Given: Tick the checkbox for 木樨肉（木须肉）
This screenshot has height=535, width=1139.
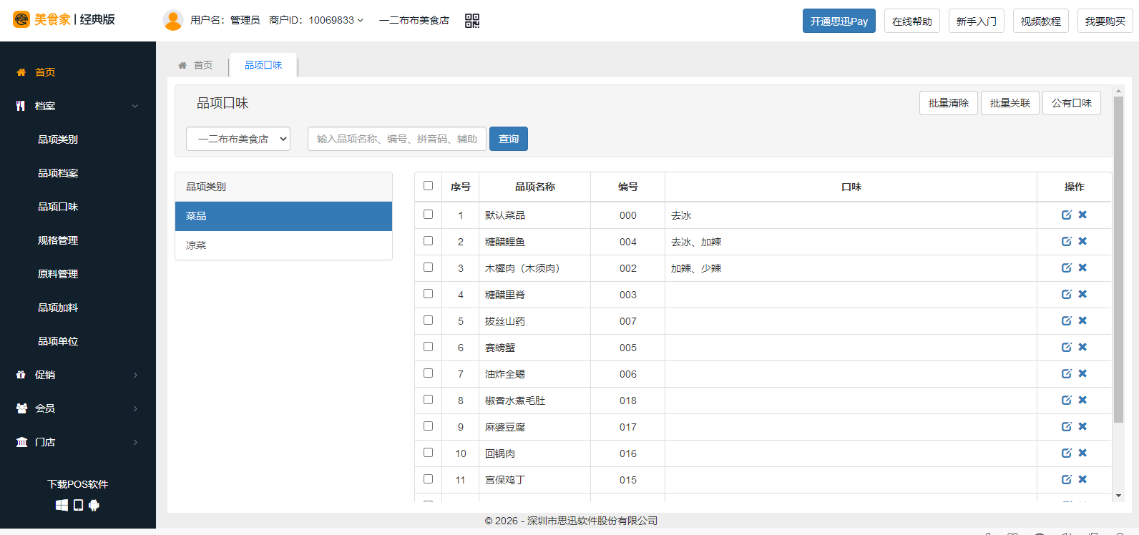Looking at the screenshot, I should tap(428, 267).
